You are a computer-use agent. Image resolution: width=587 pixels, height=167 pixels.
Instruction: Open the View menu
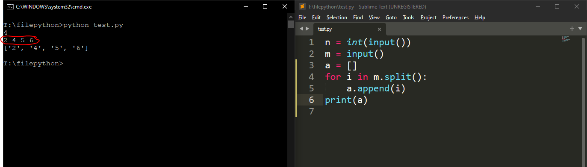(x=374, y=18)
